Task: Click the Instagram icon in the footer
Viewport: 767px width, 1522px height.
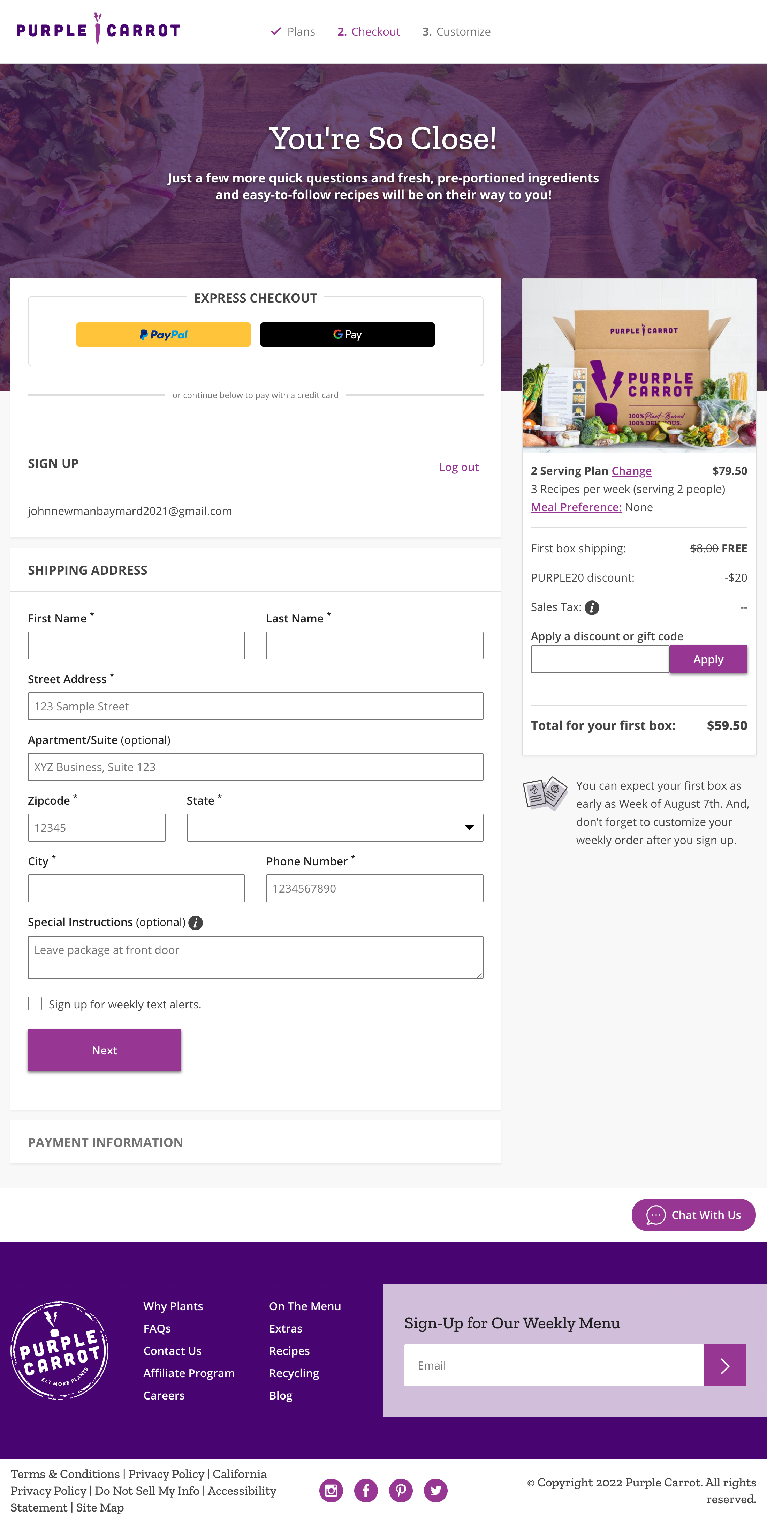Action: [x=331, y=1490]
